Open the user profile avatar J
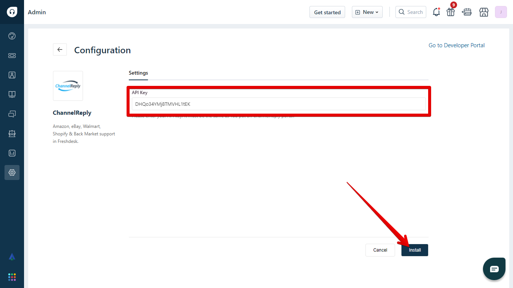 click(501, 12)
